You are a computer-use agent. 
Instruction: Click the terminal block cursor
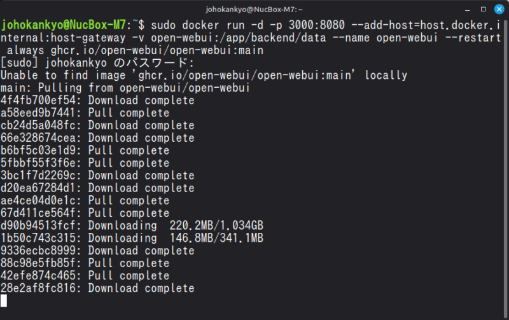coord(4,301)
